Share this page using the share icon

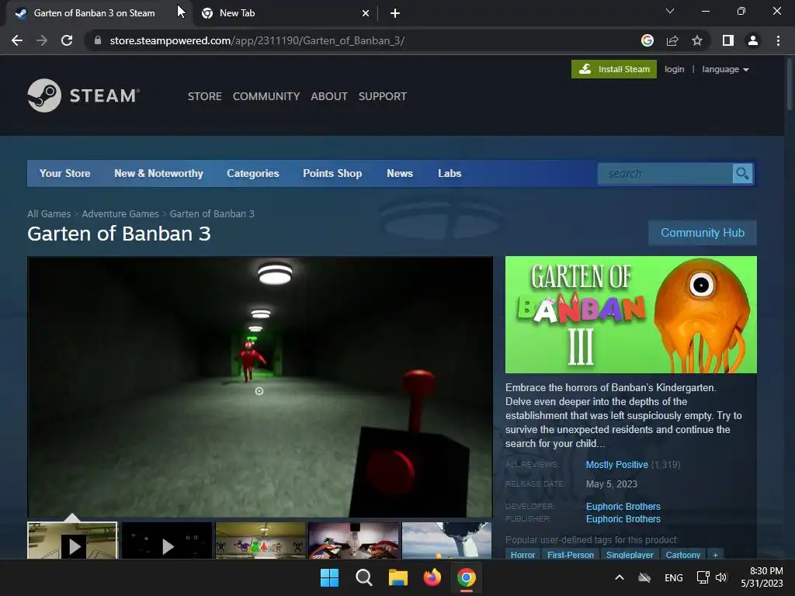672,40
